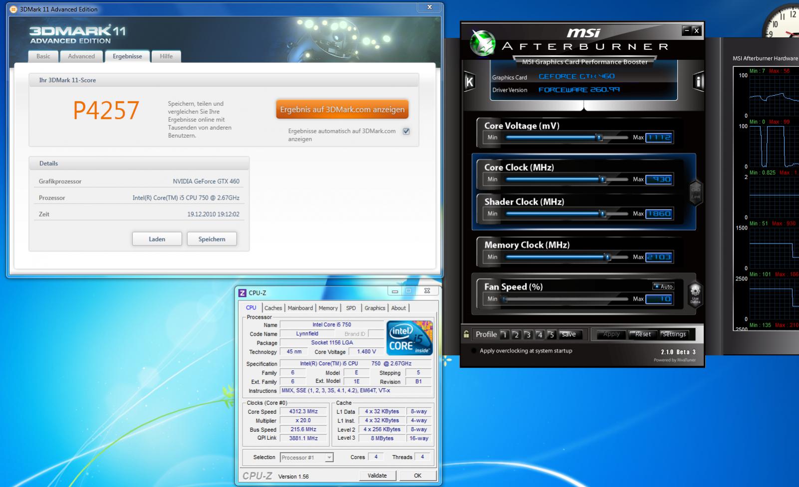Load Afterburner profile 1
799x487 pixels.
[x=504, y=334]
